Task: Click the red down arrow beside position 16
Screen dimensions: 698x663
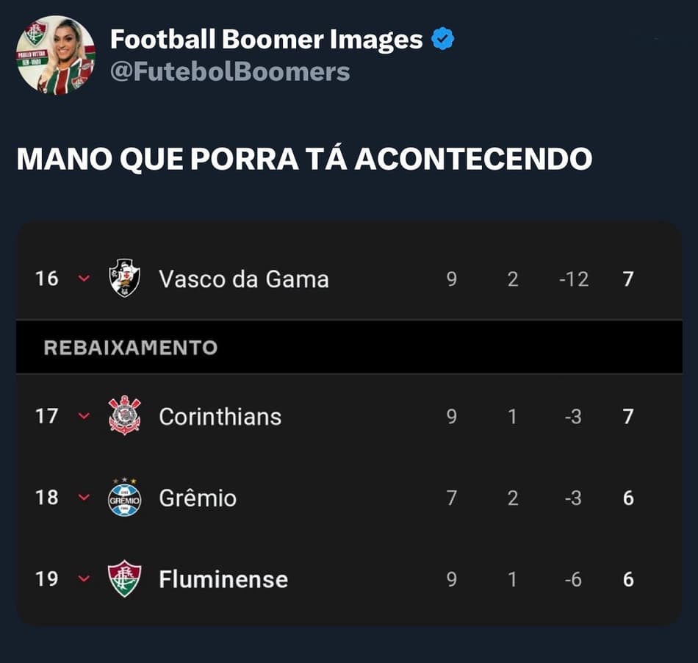Action: [x=84, y=279]
